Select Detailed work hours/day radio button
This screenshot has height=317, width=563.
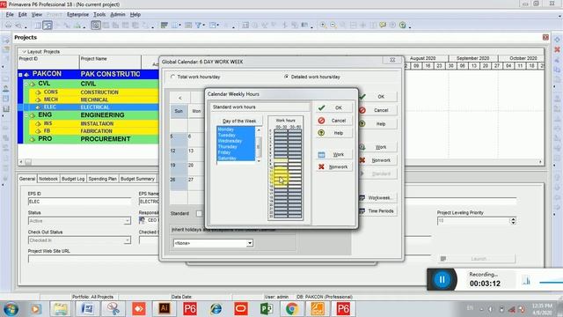pos(286,77)
